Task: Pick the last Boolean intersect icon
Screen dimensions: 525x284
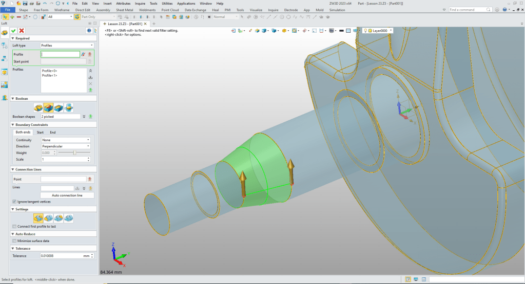Action: pos(68,107)
